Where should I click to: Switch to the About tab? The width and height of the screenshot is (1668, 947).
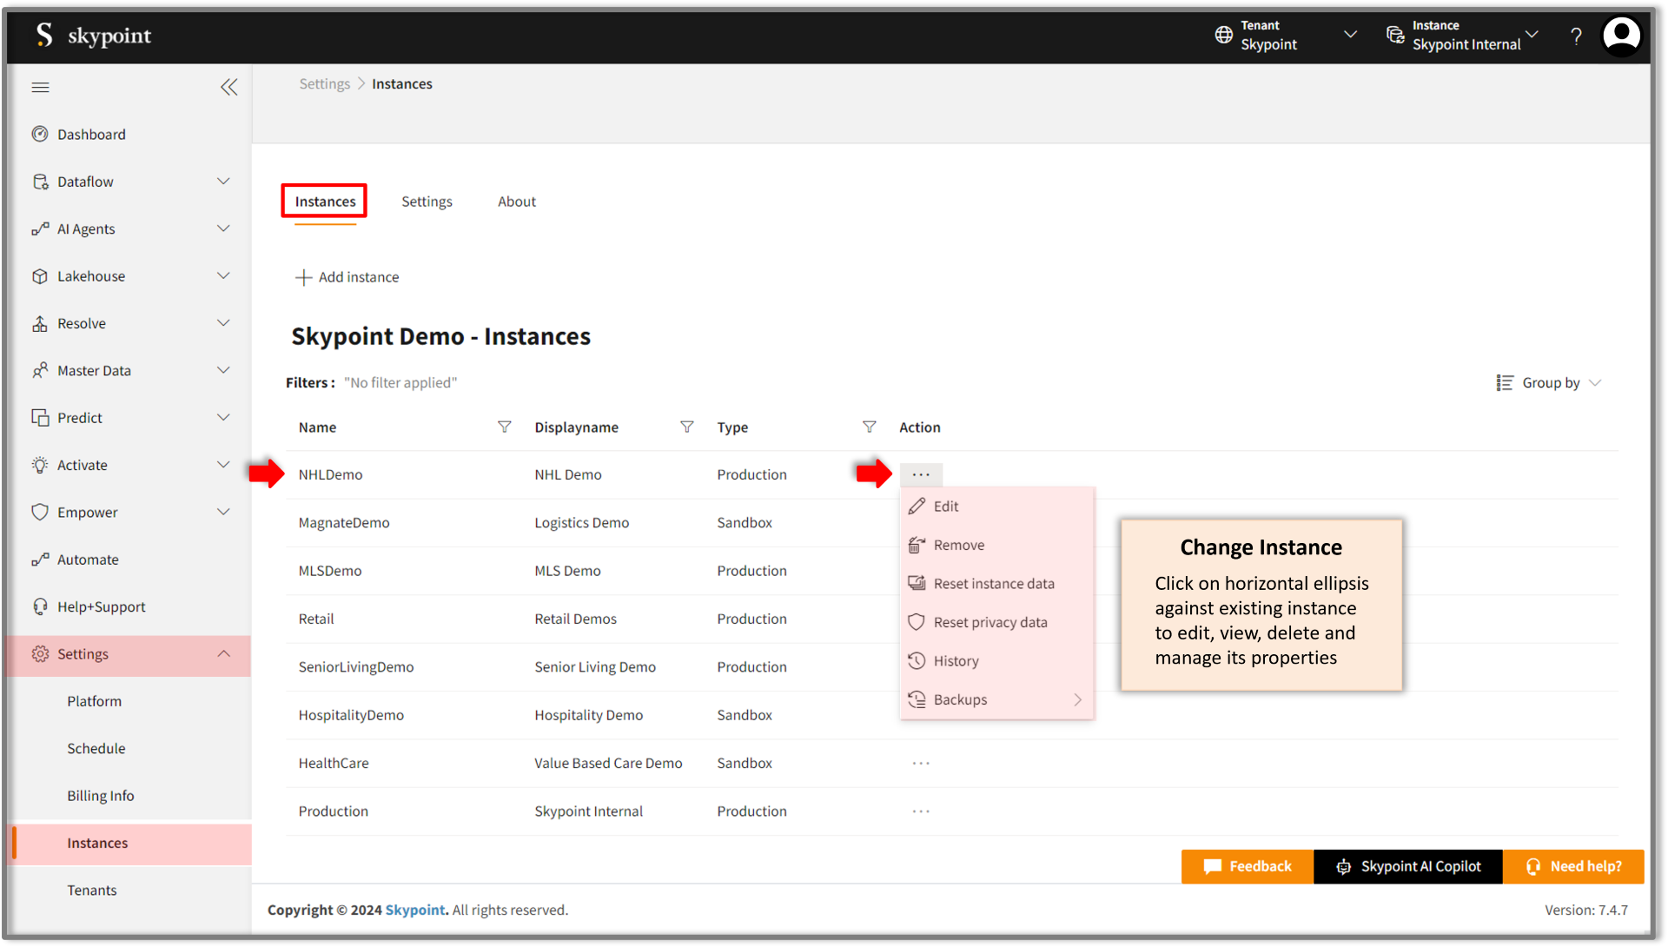[516, 202]
